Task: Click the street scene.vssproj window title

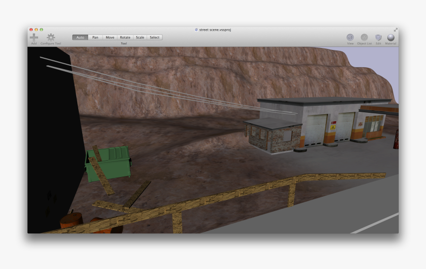Action: pyautogui.click(x=215, y=30)
